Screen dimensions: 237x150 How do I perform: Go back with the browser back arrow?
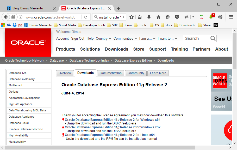point(6,17)
